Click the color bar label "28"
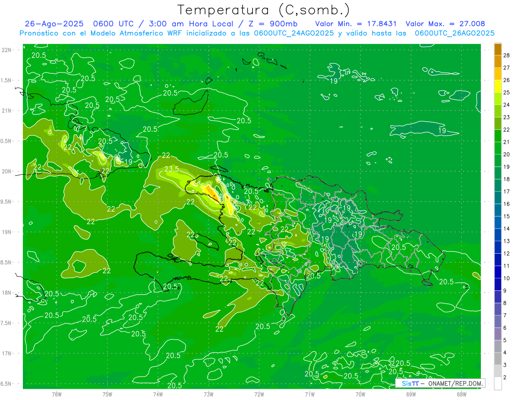The height and width of the screenshot is (400, 518). tap(507, 55)
